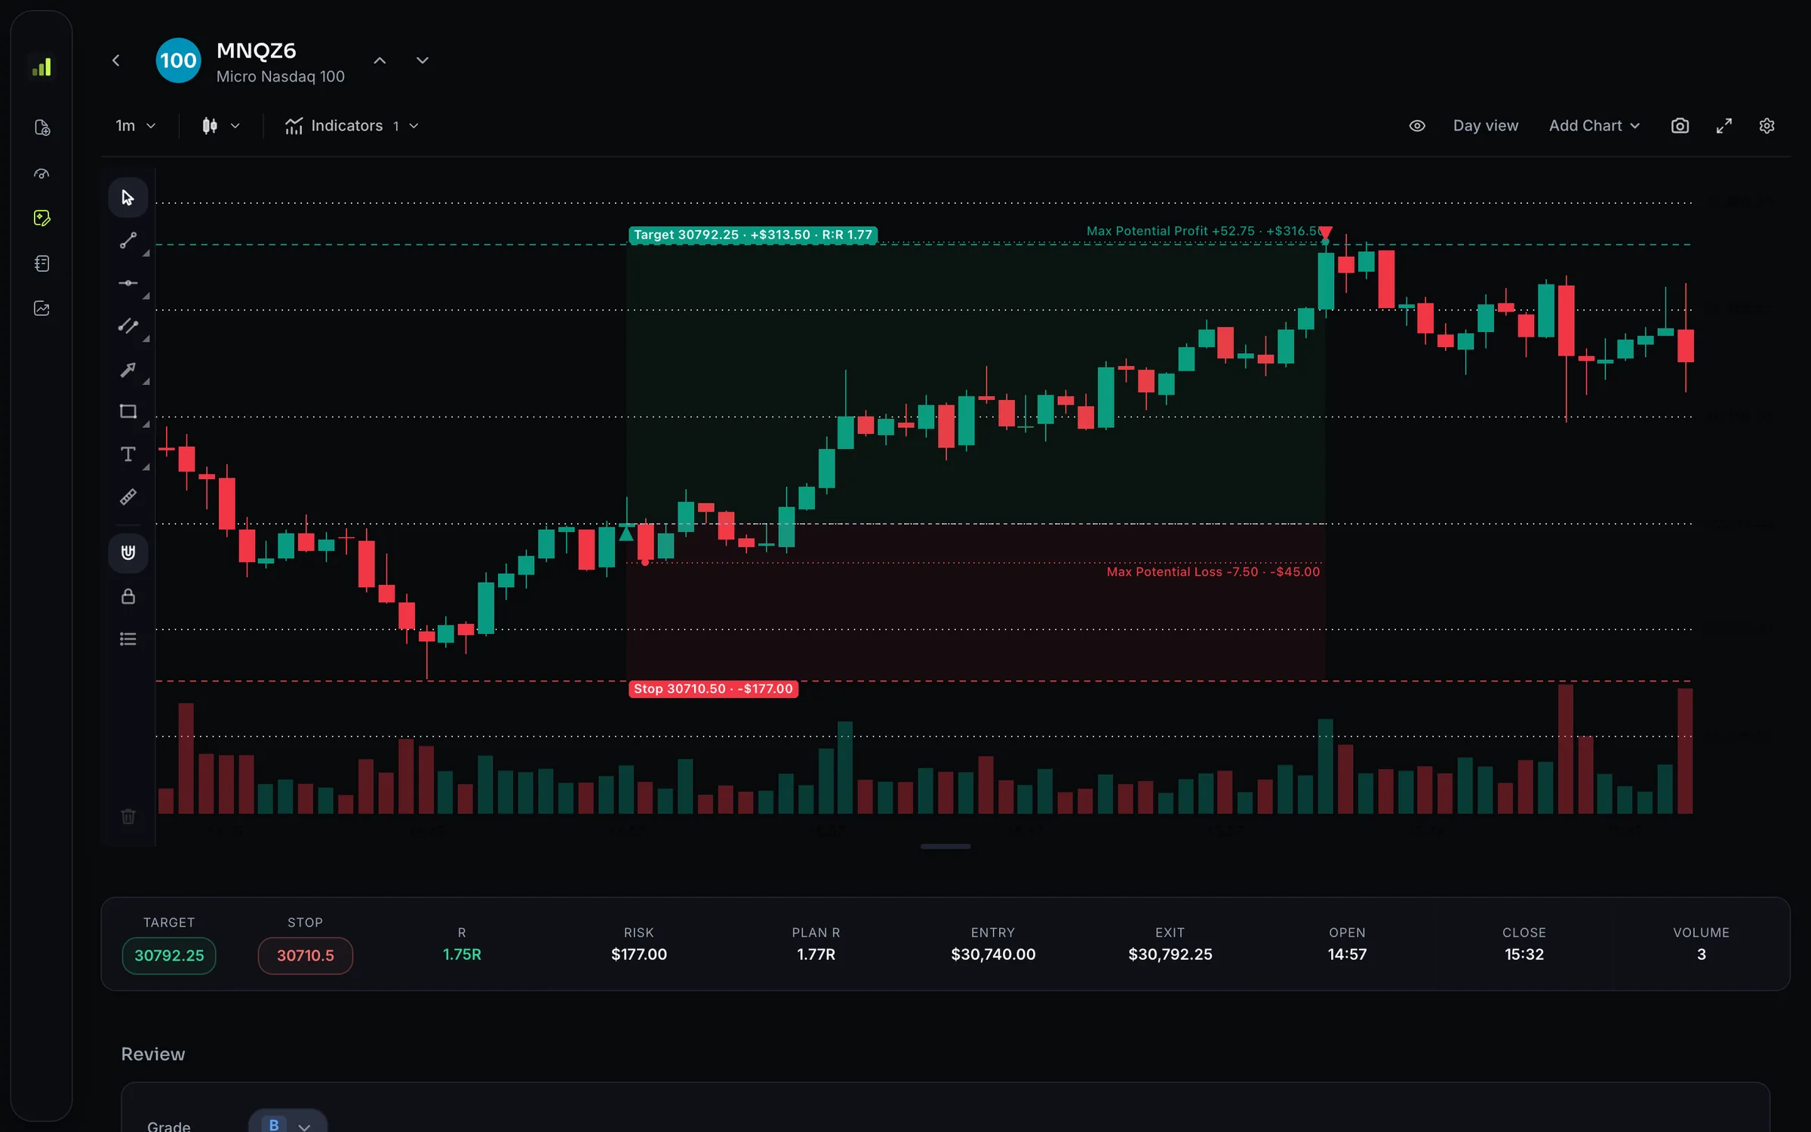Open the 1m timeframe dropdown

coord(135,126)
